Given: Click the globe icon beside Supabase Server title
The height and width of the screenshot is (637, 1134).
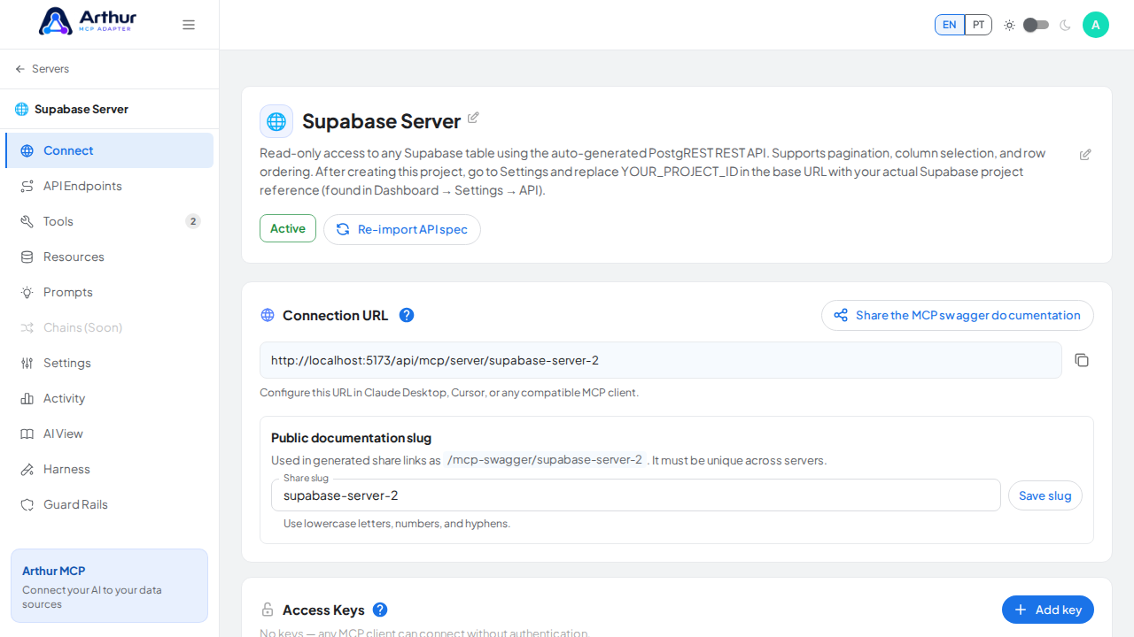Looking at the screenshot, I should coord(276,121).
